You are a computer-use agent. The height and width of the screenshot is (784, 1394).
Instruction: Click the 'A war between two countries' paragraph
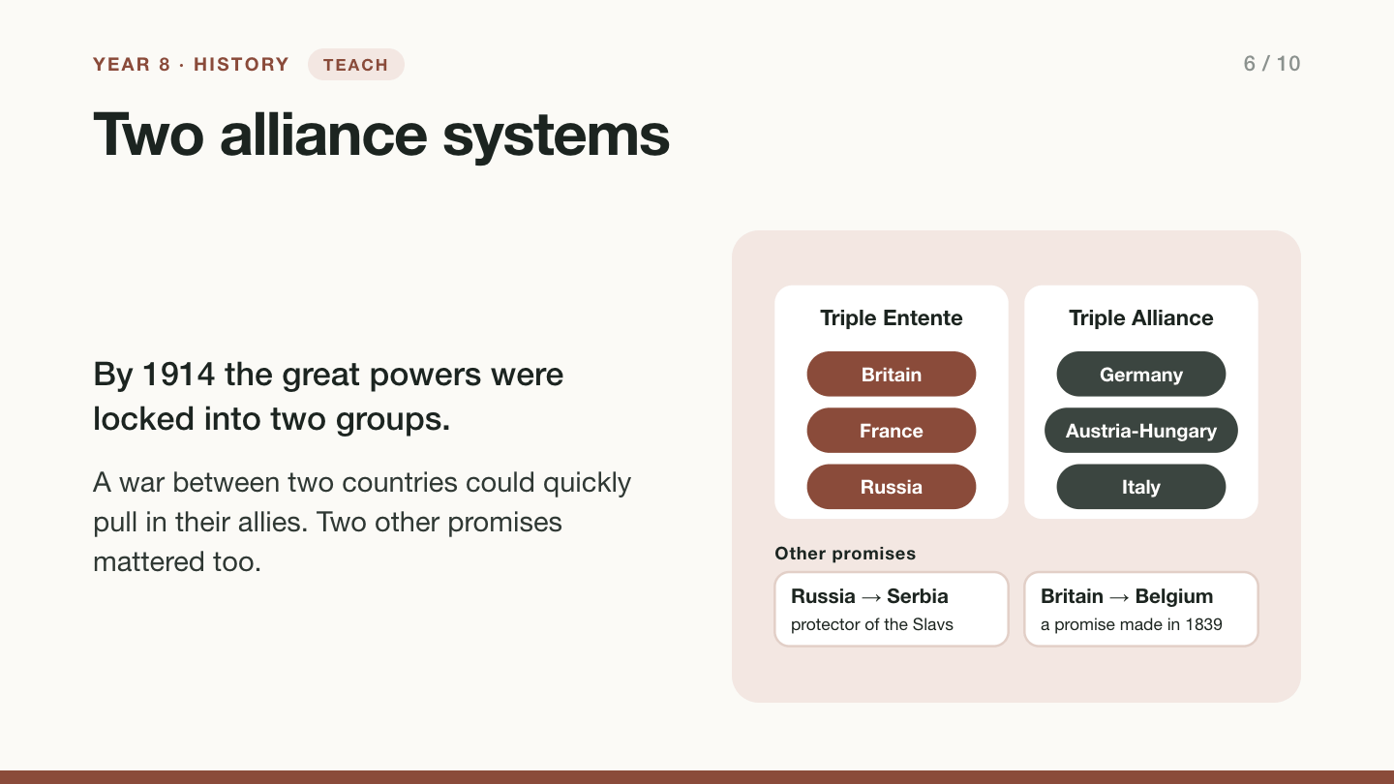362,522
